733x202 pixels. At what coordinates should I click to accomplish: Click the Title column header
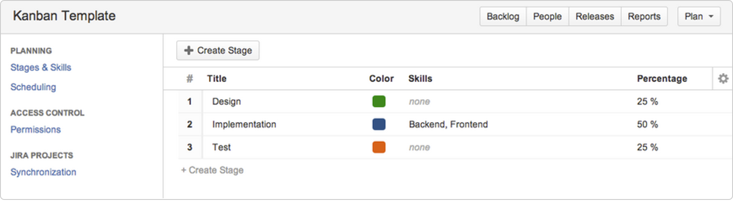click(x=217, y=78)
